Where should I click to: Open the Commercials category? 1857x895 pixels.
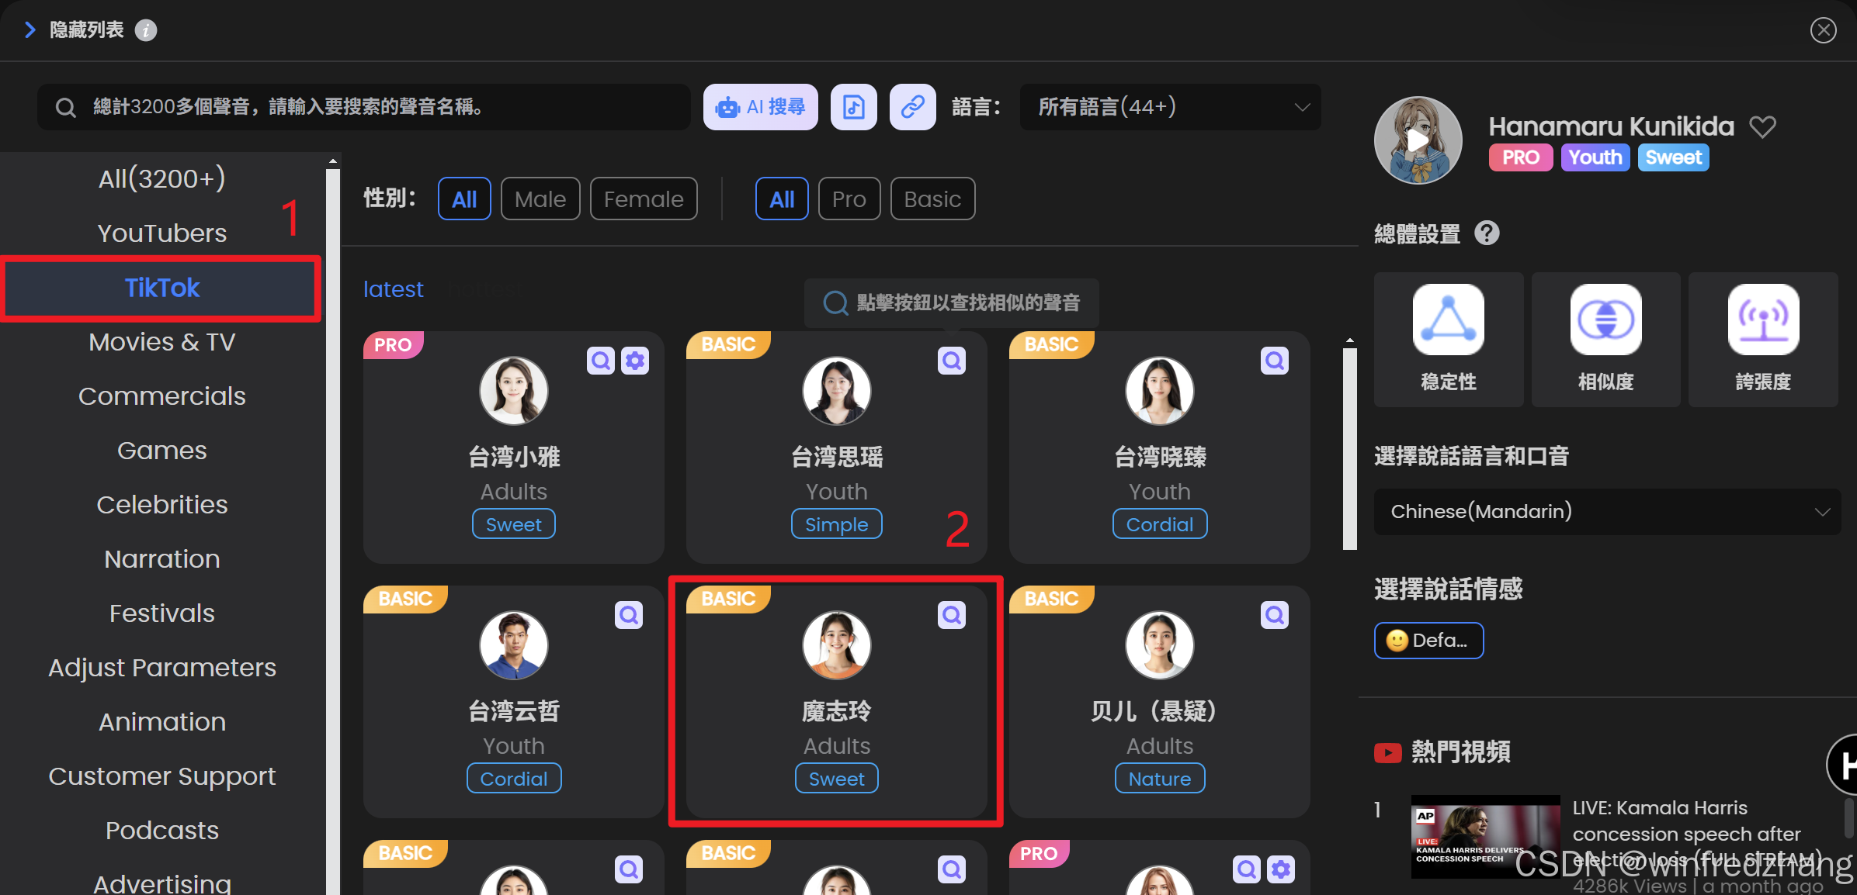coord(162,396)
